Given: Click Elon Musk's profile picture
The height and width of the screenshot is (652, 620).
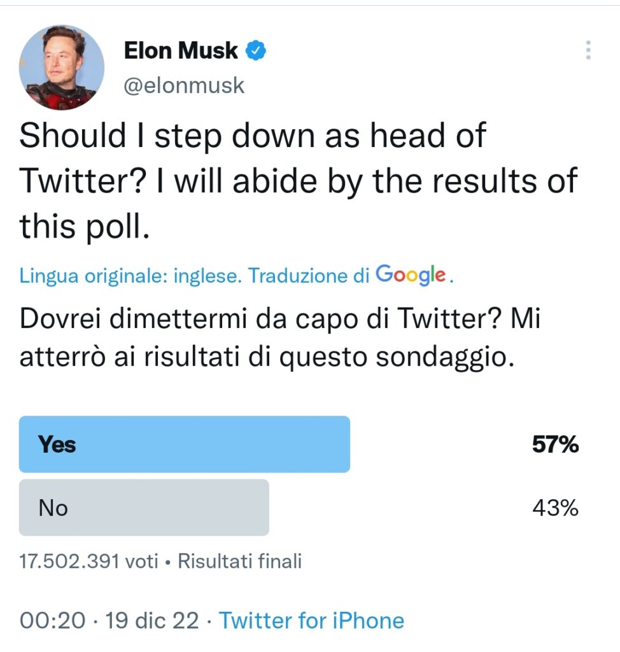Looking at the screenshot, I should pyautogui.click(x=62, y=67).
